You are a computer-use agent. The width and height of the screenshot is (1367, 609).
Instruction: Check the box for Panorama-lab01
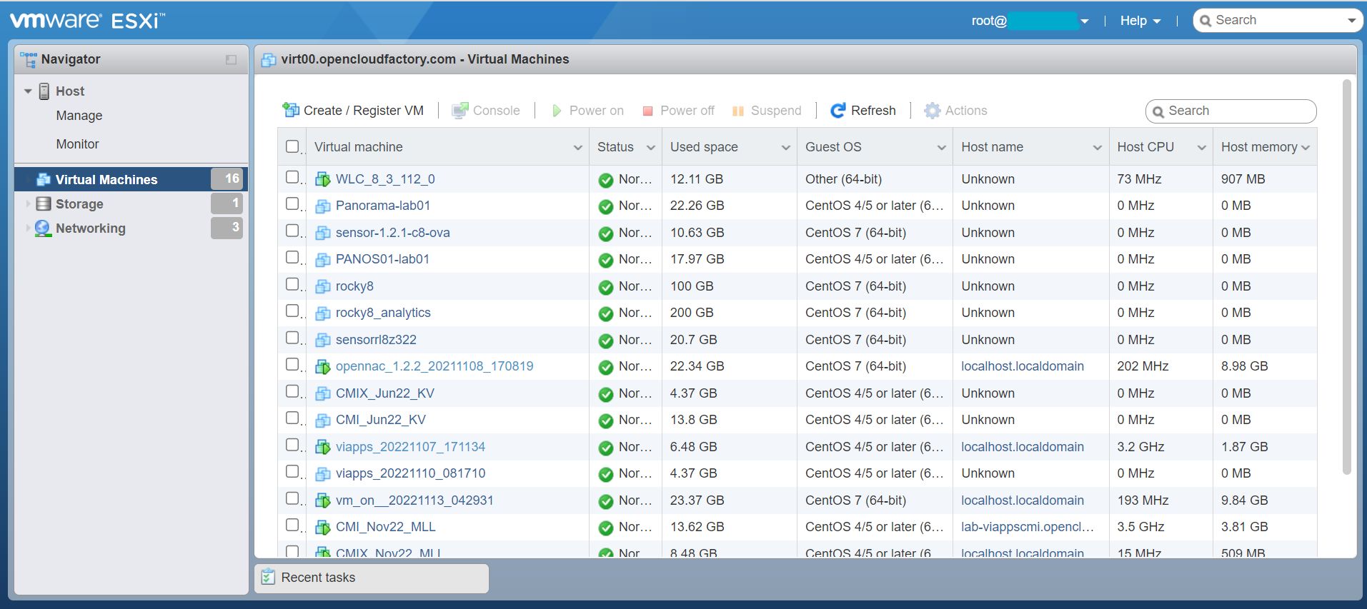click(x=292, y=203)
